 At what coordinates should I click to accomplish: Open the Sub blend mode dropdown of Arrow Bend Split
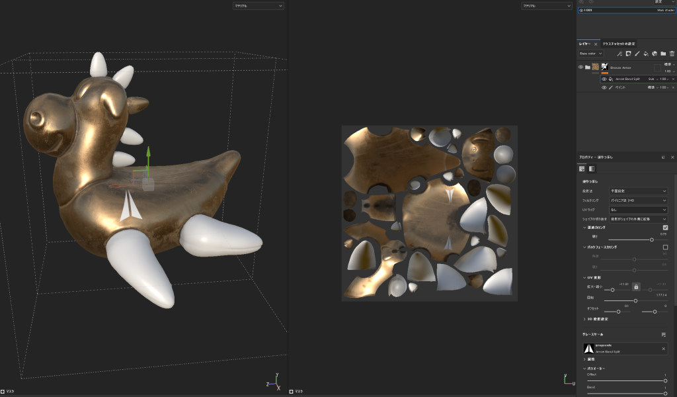click(652, 79)
